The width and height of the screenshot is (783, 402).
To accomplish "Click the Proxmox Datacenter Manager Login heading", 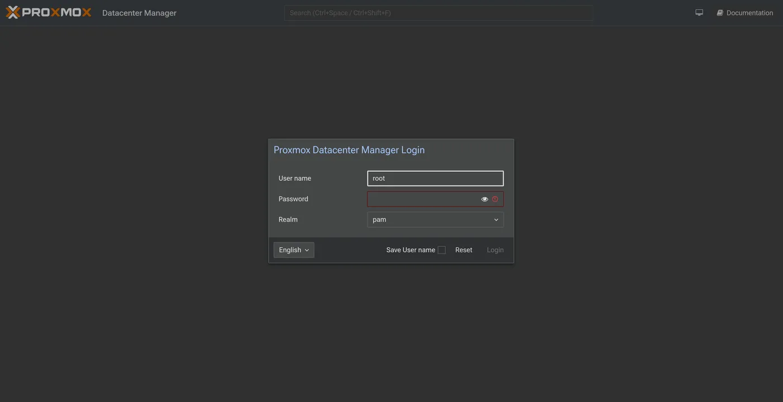I will [x=349, y=150].
